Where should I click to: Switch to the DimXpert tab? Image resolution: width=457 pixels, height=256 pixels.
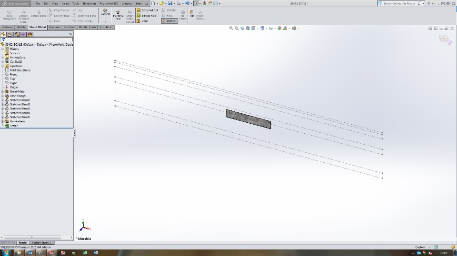[70, 27]
